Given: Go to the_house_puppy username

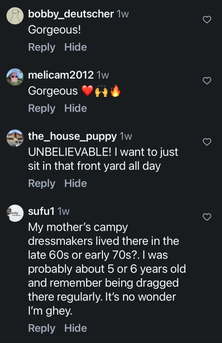Looking at the screenshot, I should (x=72, y=136).
